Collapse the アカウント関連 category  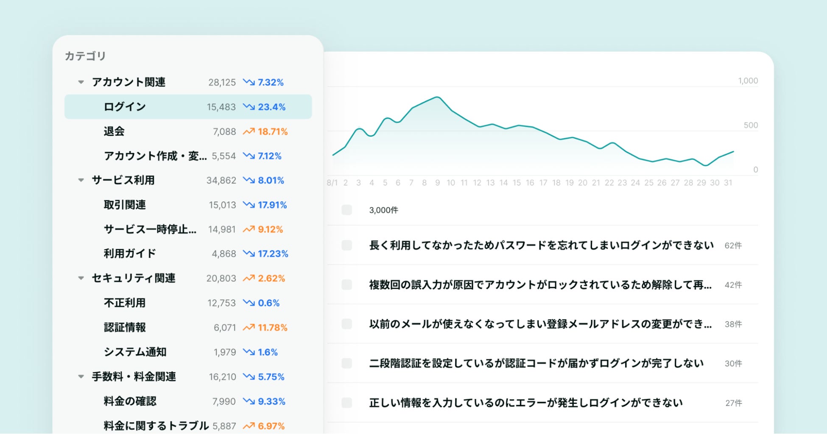click(x=81, y=82)
